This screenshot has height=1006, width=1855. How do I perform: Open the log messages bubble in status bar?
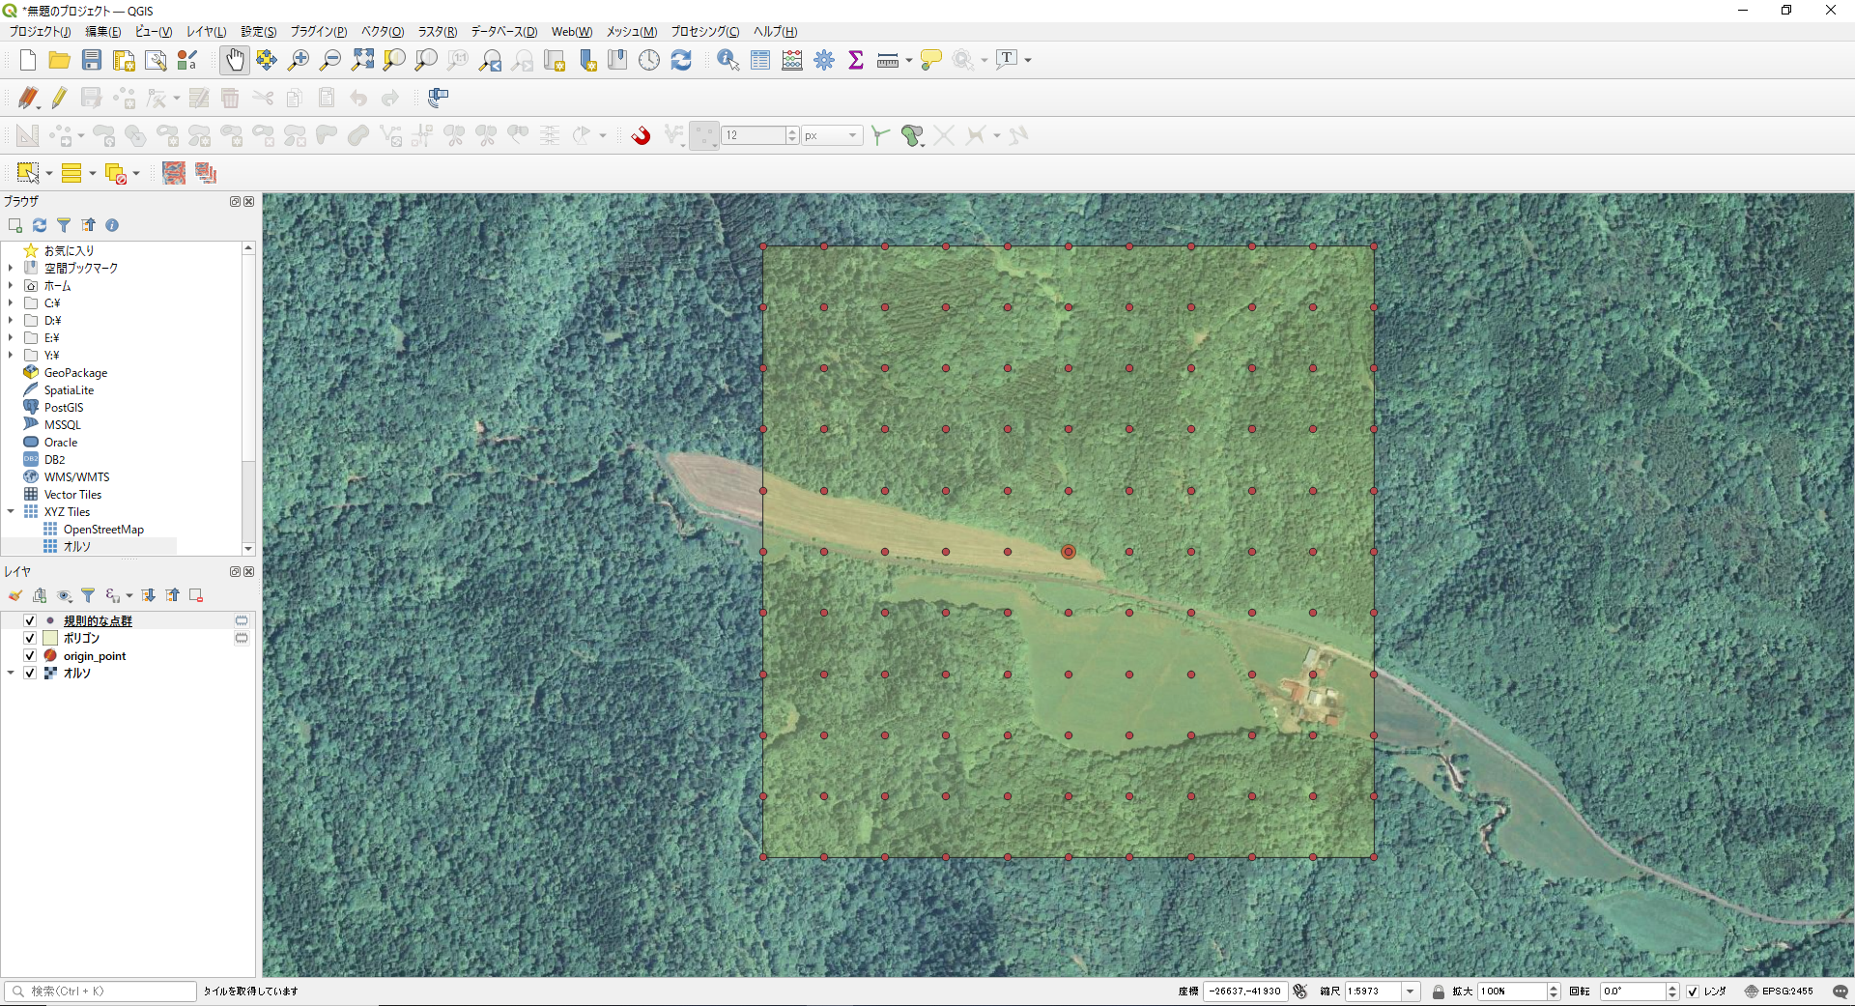click(1840, 992)
